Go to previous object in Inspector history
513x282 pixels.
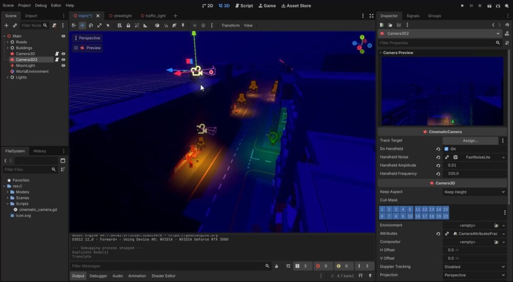[x=493, y=25]
